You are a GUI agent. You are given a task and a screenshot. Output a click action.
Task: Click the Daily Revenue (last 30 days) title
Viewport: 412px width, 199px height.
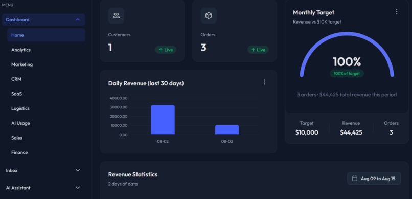tap(146, 83)
